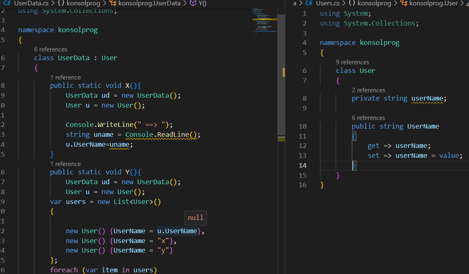Open the left pane's konsolprog namespace breadcrumb
469x274 pixels.
83,3
